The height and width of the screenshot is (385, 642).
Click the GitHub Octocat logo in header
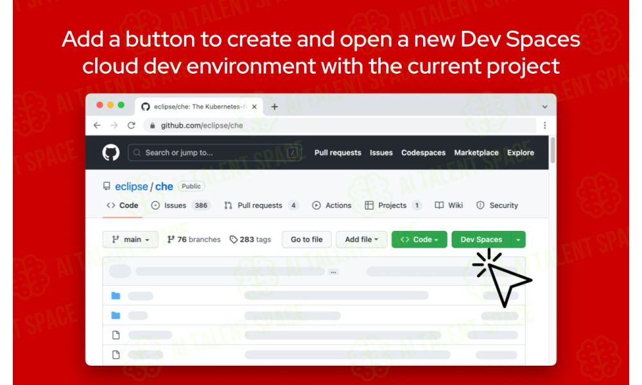click(110, 153)
